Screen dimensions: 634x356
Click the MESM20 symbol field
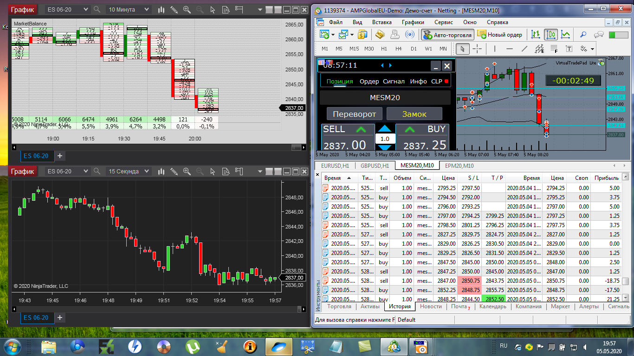pyautogui.click(x=385, y=98)
